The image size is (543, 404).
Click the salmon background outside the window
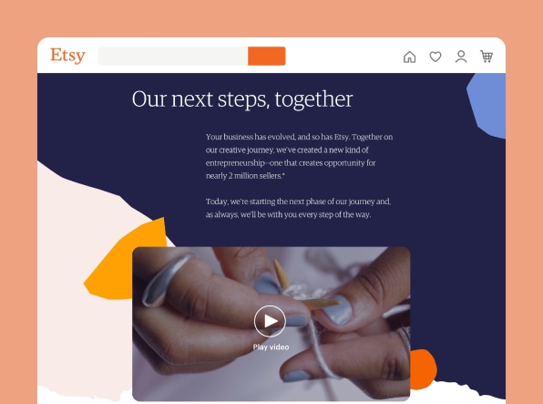(x=271, y=18)
